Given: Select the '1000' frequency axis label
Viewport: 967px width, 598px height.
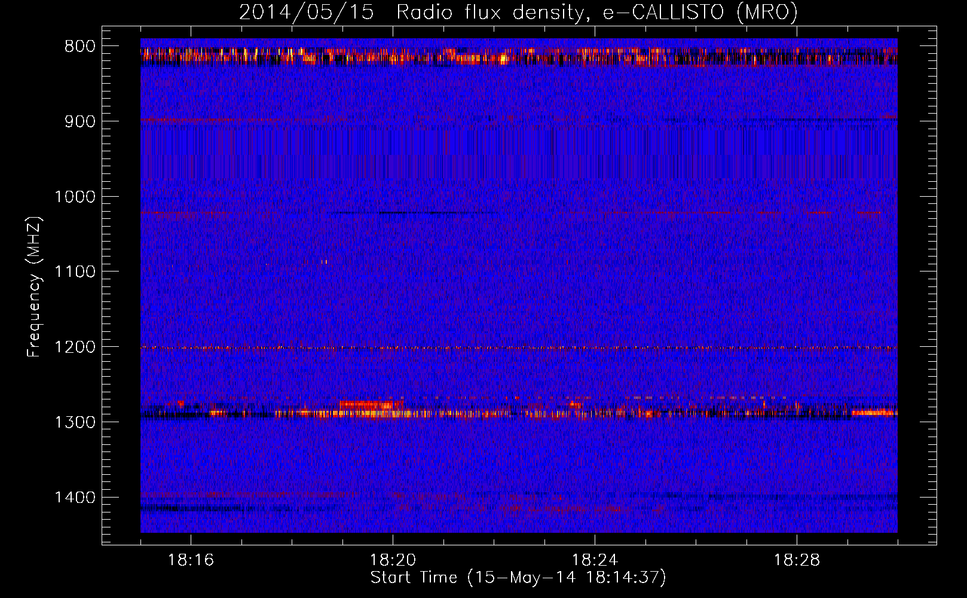Looking at the screenshot, I should 75,197.
